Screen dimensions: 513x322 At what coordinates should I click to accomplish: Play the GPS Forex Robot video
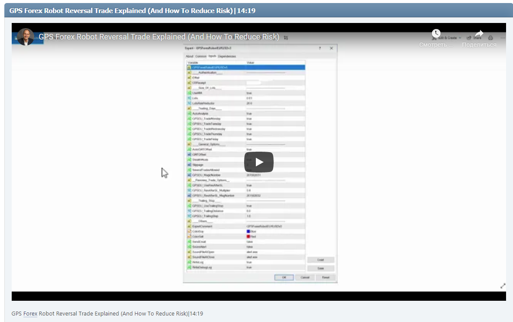(258, 162)
